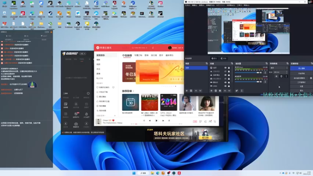Add a tab with plus in live companion
Image resolution: width=313 pixels, height=176 pixels.
pos(90,59)
